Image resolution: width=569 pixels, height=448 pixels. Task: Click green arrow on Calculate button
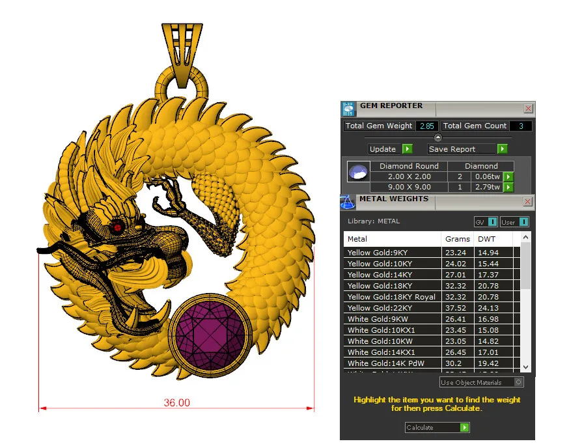coord(464,428)
